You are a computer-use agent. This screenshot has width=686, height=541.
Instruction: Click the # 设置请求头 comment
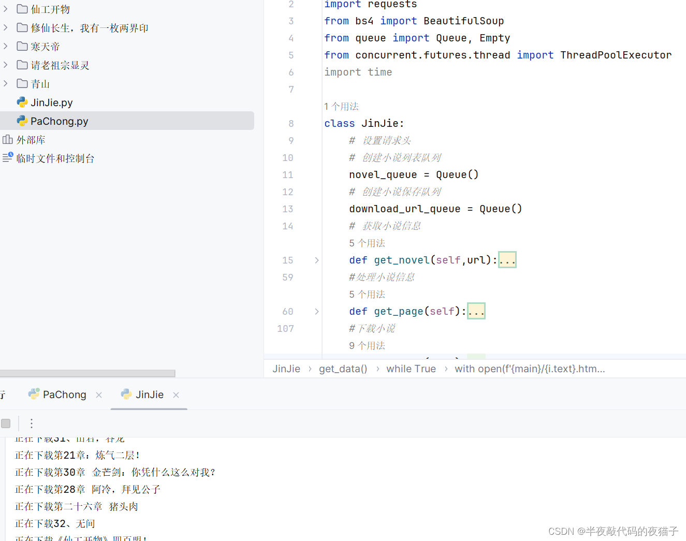tap(380, 140)
